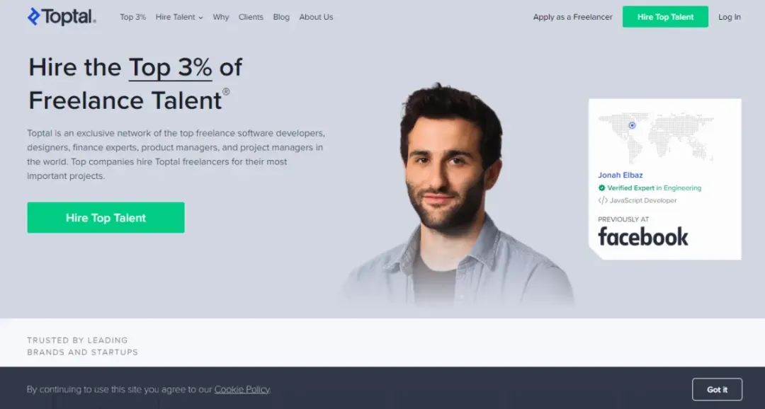The width and height of the screenshot is (765, 409).
Task: Open About Us in the navigation bar
Action: [316, 16]
